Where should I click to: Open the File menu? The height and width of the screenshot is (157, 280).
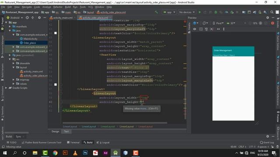[x=3, y=7]
